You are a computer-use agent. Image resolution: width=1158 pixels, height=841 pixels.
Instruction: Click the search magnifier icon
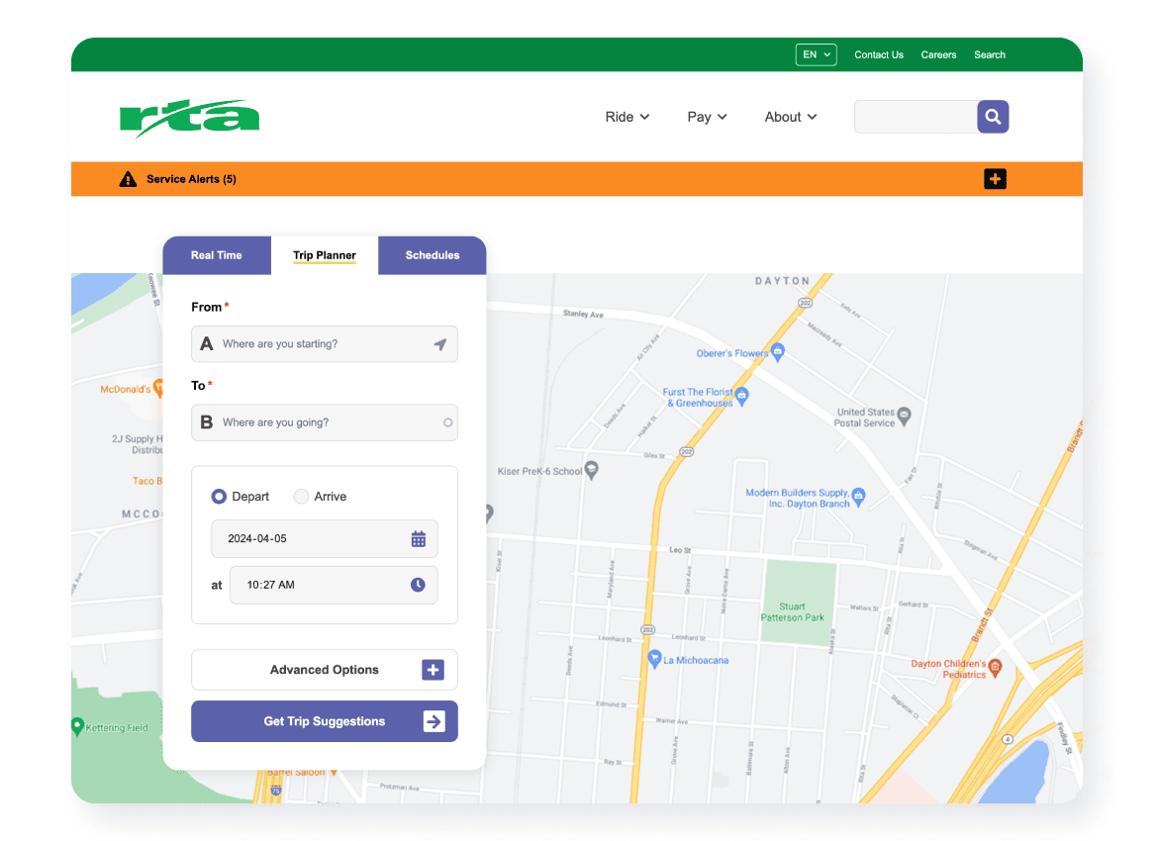992,116
